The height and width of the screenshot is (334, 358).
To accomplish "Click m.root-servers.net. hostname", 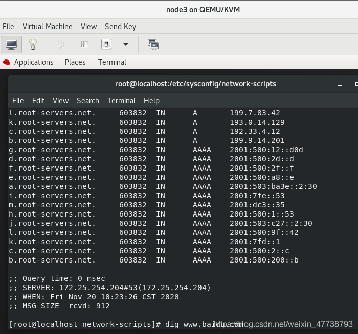I will click(52, 205).
